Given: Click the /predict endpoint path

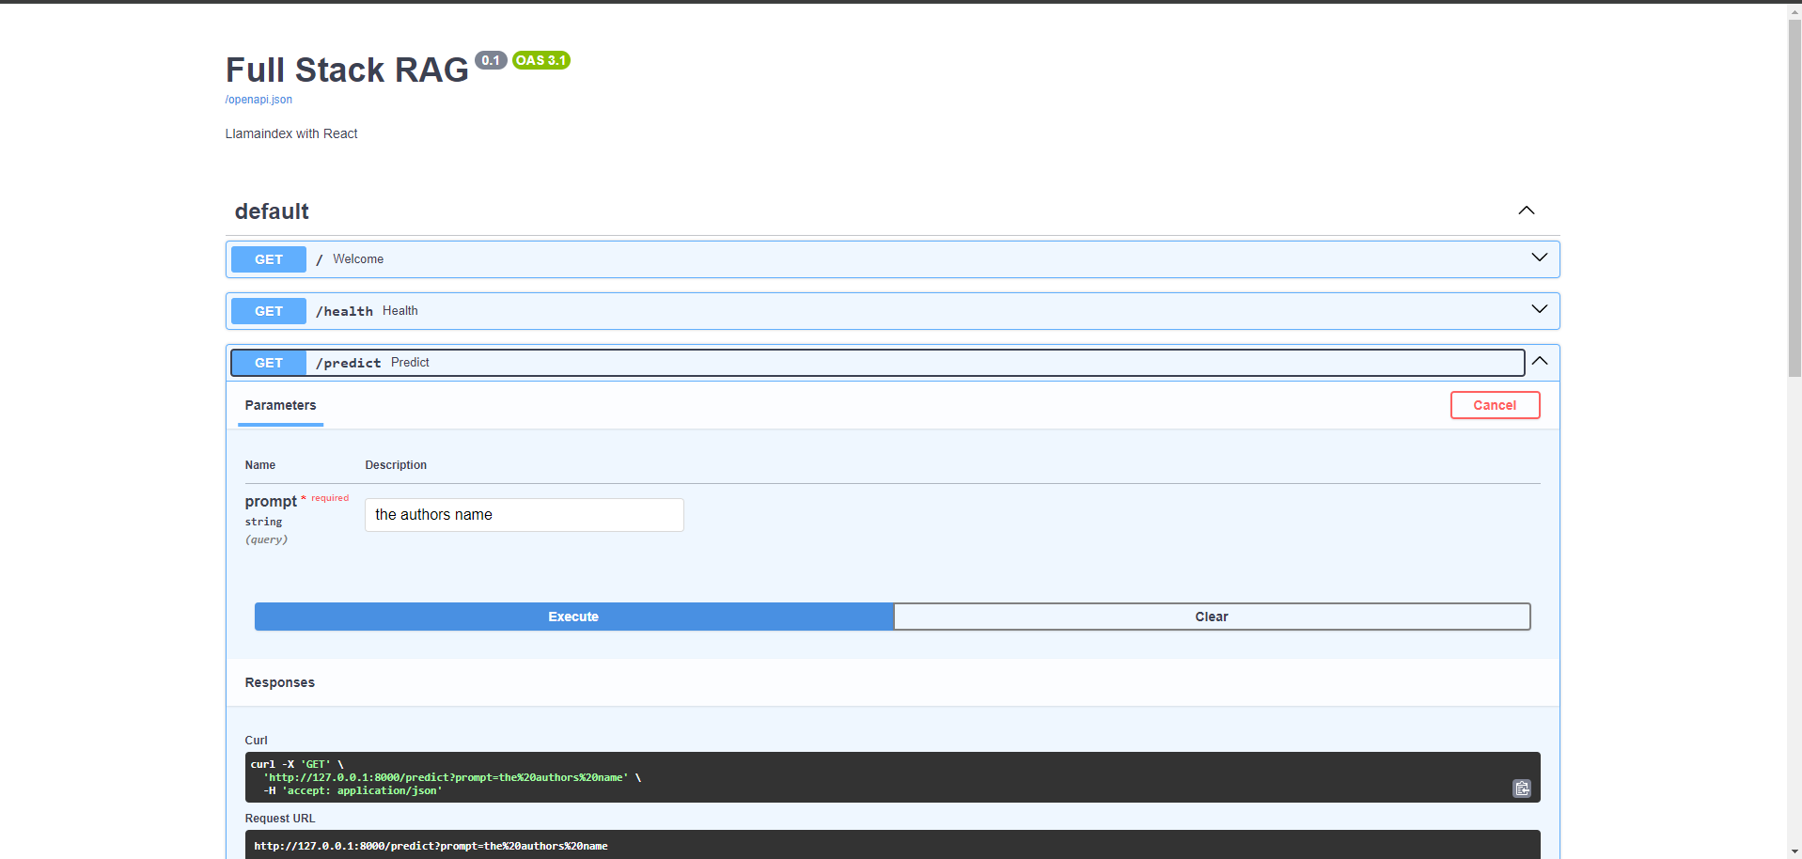Looking at the screenshot, I should point(348,363).
